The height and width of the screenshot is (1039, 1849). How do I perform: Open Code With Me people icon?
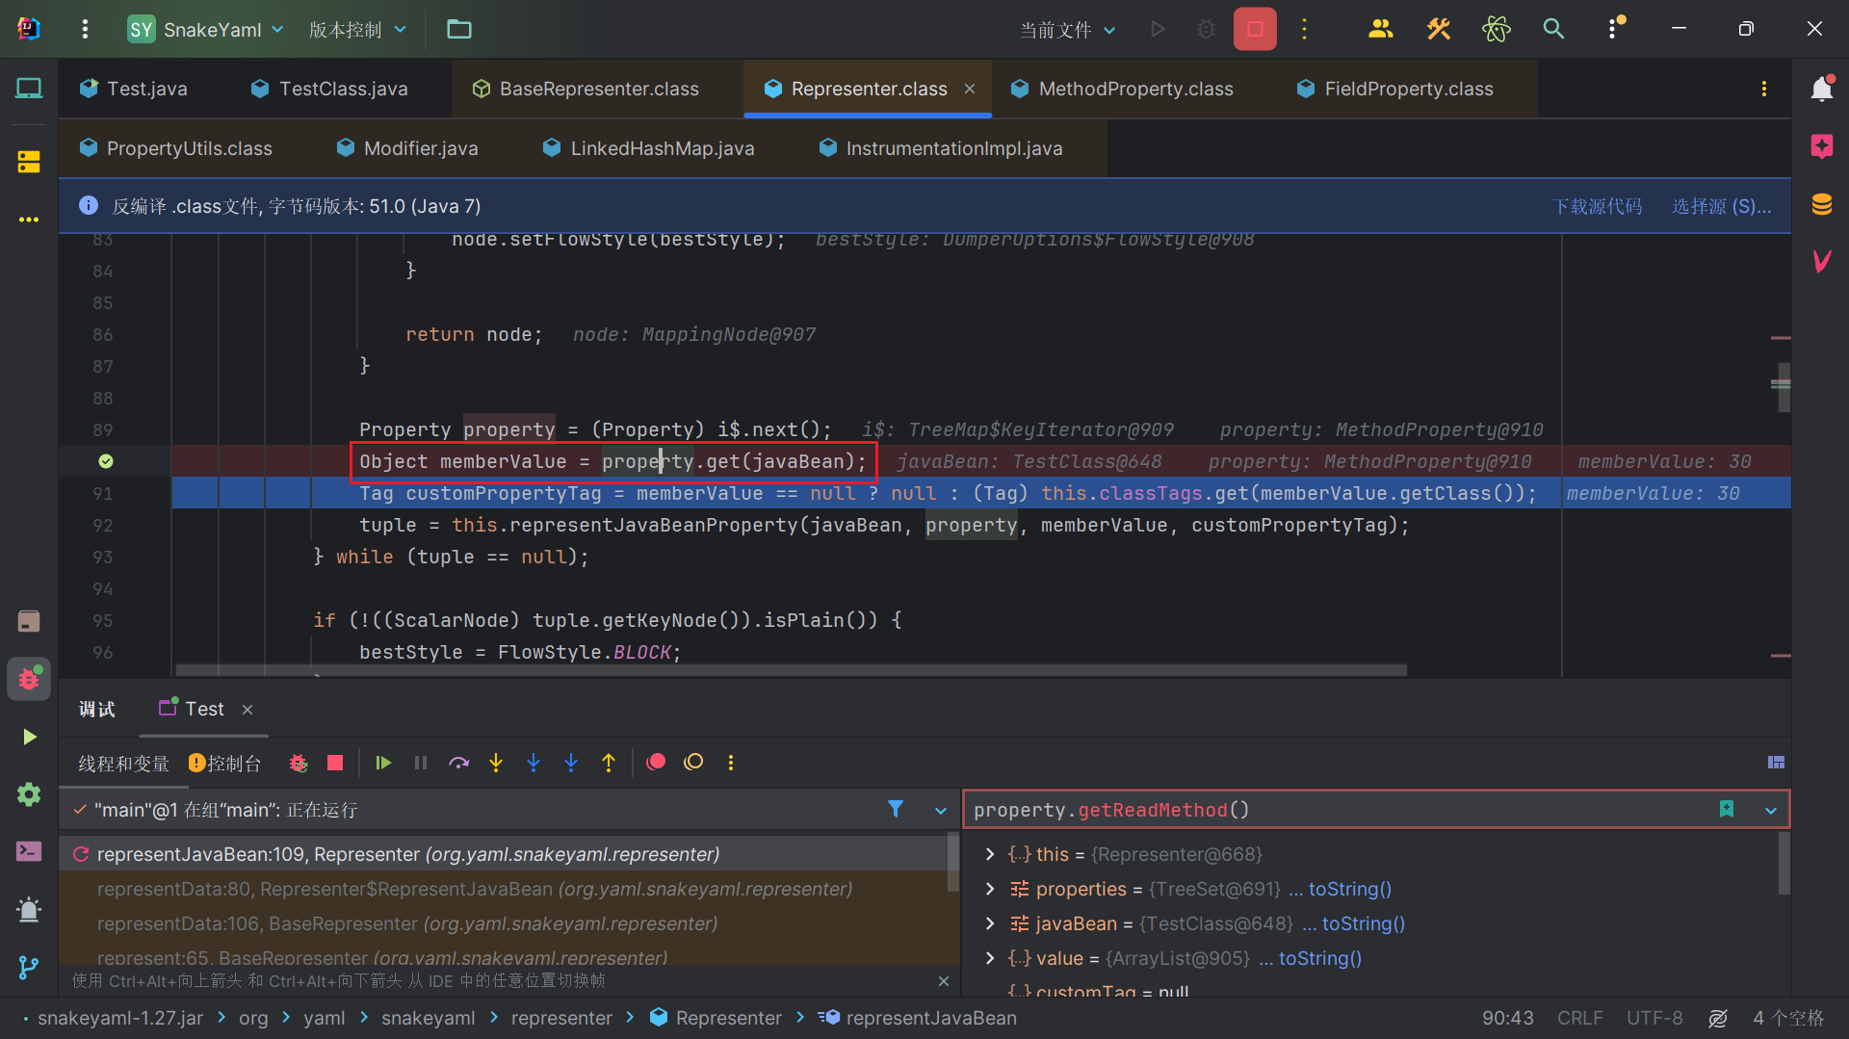[x=1380, y=29]
